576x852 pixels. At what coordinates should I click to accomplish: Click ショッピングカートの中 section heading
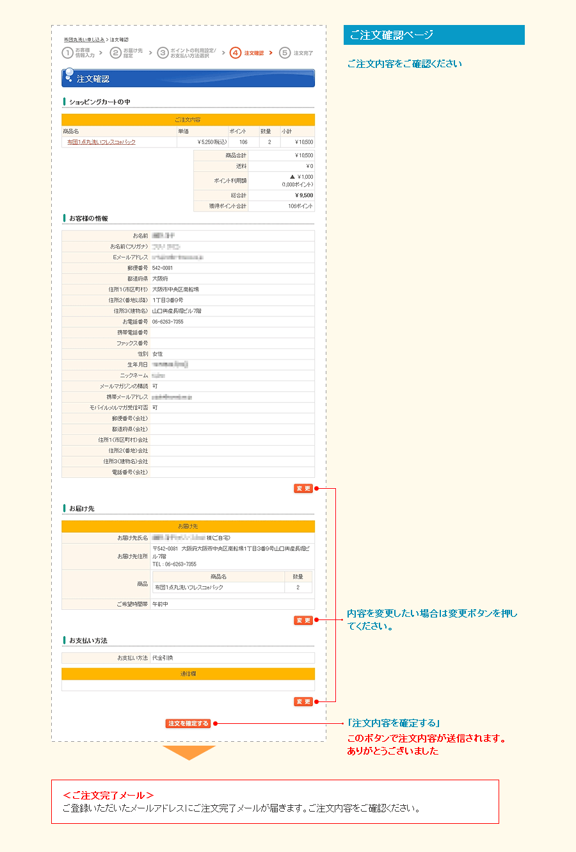(x=100, y=102)
